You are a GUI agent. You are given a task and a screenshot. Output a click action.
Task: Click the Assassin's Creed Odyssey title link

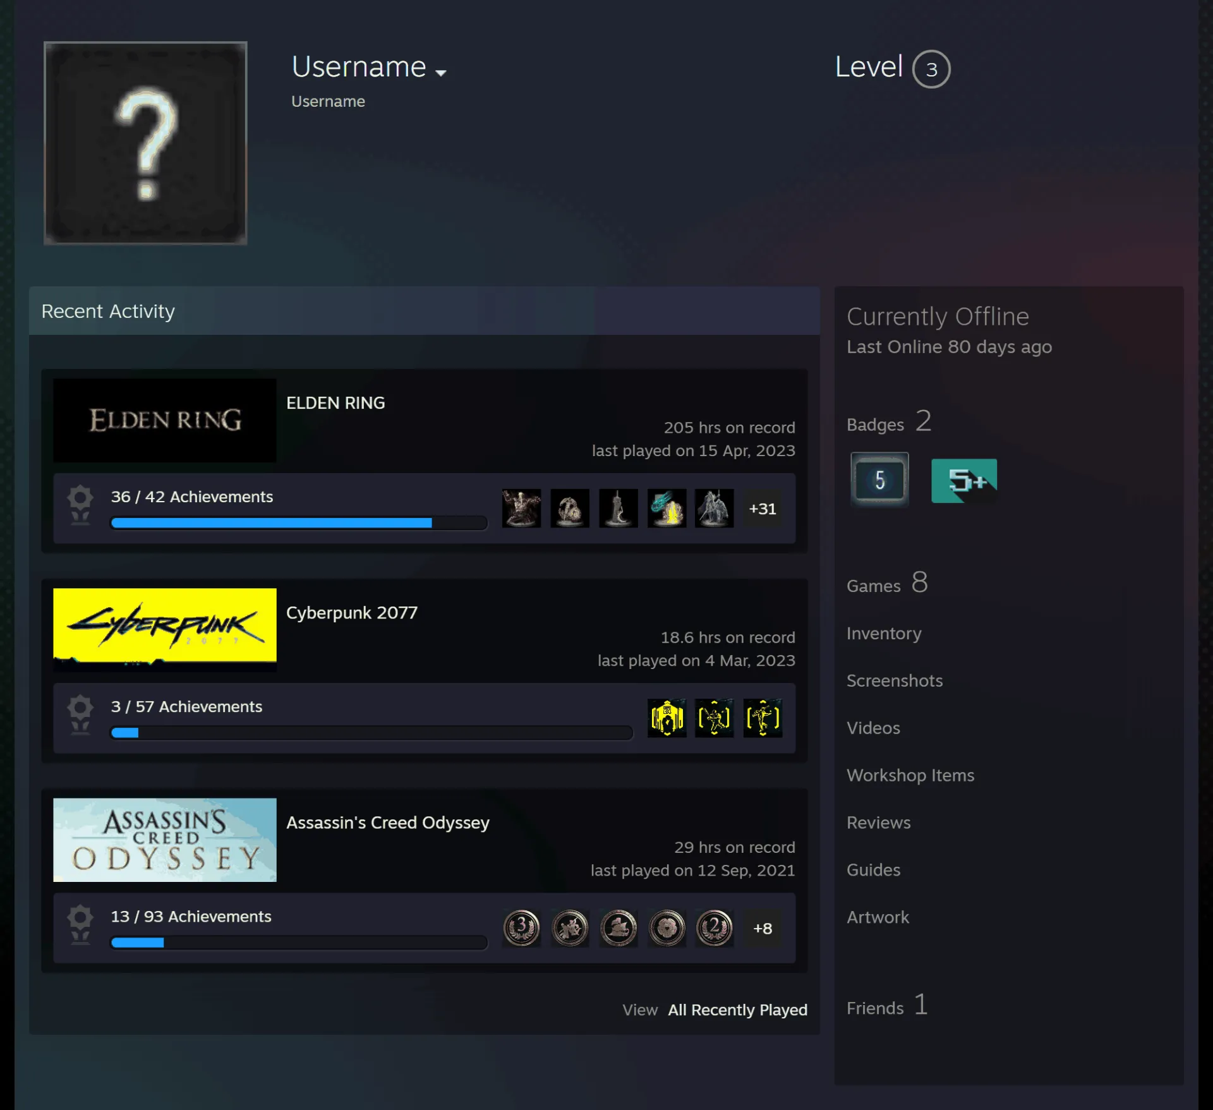click(388, 823)
